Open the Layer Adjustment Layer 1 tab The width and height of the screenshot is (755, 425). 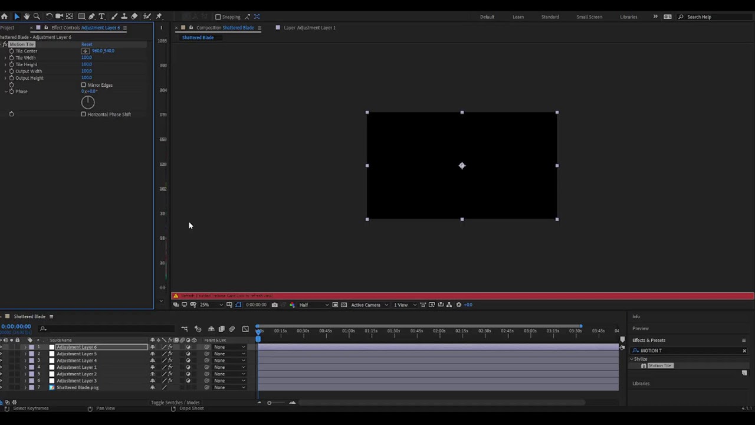pos(310,28)
